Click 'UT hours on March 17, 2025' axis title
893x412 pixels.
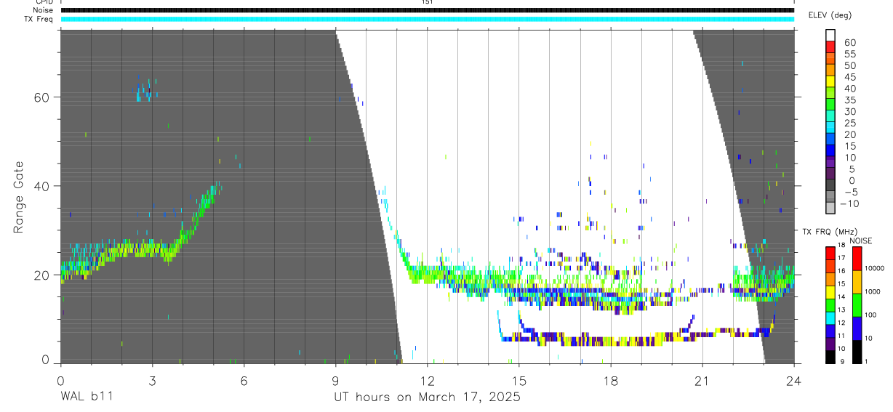(x=427, y=397)
